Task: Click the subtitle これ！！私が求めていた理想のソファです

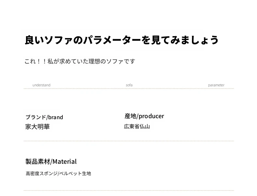Action: pos(80,61)
